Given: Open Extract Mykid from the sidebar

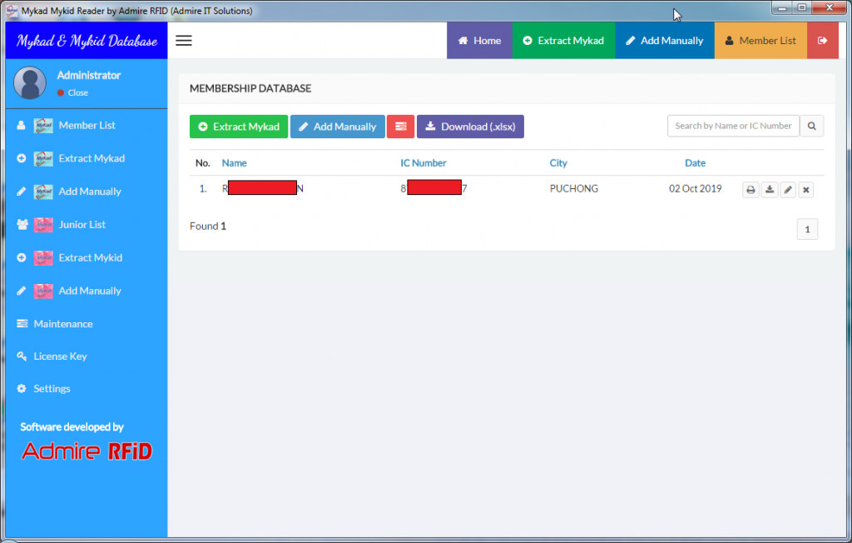Looking at the screenshot, I should click(x=90, y=258).
